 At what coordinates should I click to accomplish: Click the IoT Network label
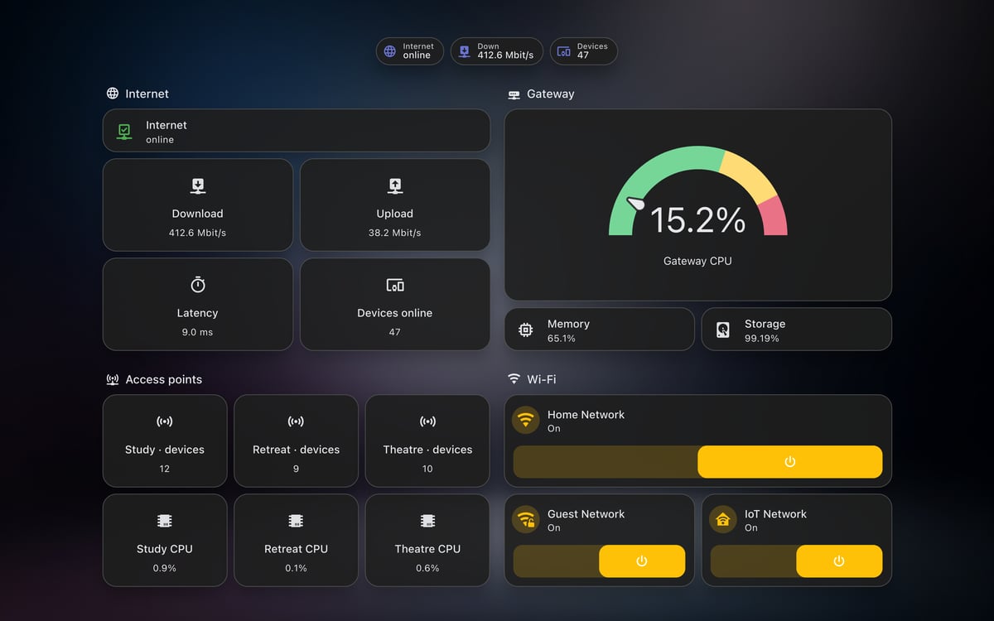[x=775, y=514]
